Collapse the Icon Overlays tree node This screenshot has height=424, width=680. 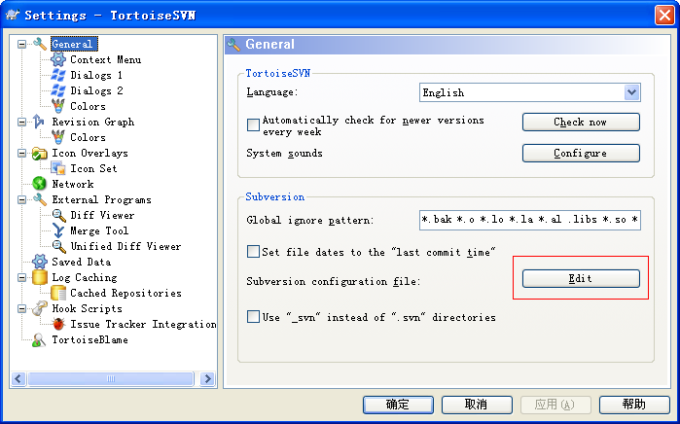click(21, 153)
